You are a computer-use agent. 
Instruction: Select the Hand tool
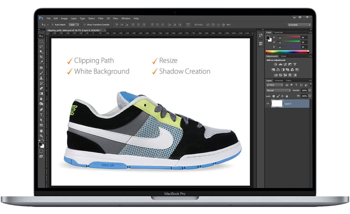tap(41, 131)
